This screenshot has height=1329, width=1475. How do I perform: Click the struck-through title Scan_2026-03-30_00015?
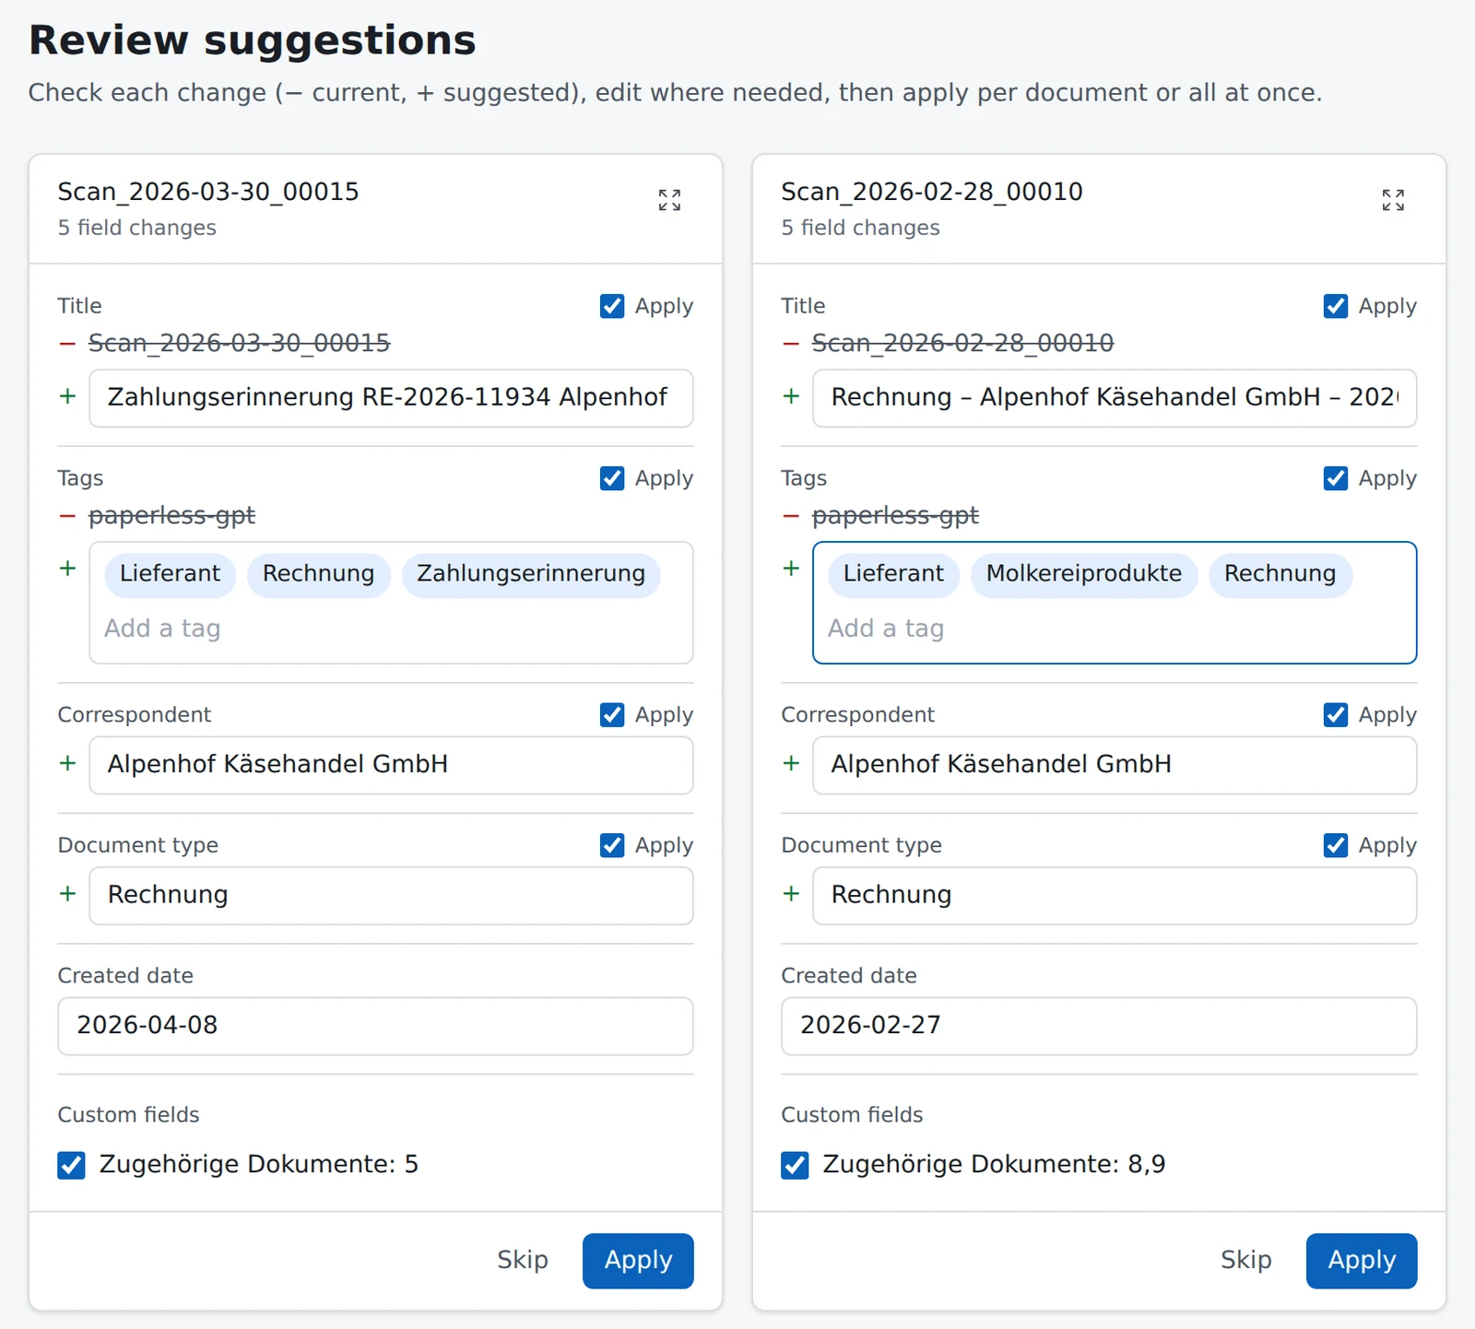point(239,344)
